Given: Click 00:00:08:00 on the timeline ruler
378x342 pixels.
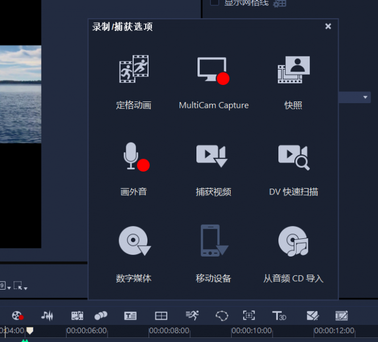Looking at the screenshot, I should point(169,331).
